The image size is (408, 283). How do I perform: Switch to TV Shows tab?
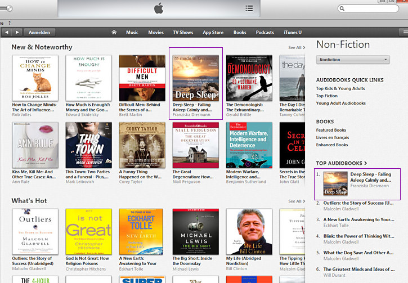183,32
